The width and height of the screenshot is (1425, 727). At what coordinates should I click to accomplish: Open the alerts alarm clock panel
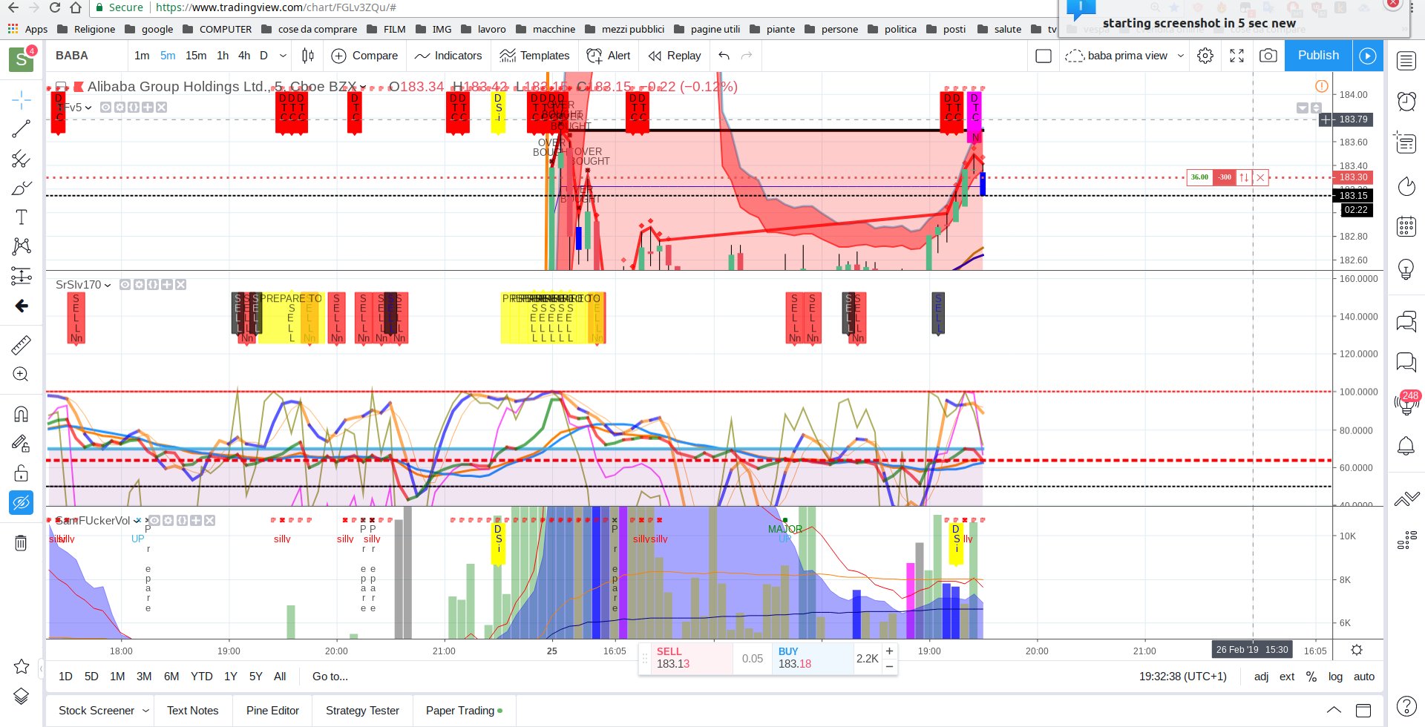coord(1406,101)
